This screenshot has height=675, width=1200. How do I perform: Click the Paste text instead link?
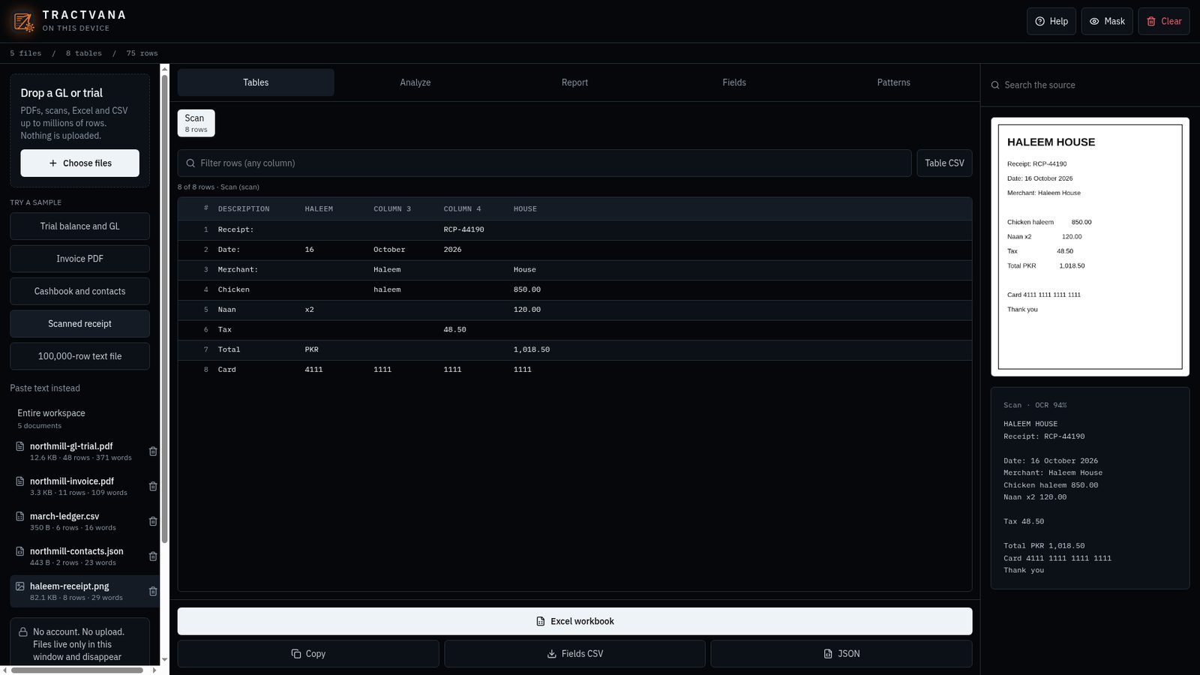pos(45,388)
